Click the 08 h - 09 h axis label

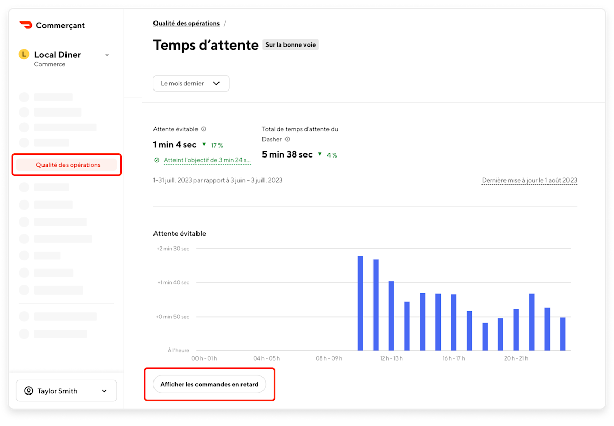(x=329, y=358)
